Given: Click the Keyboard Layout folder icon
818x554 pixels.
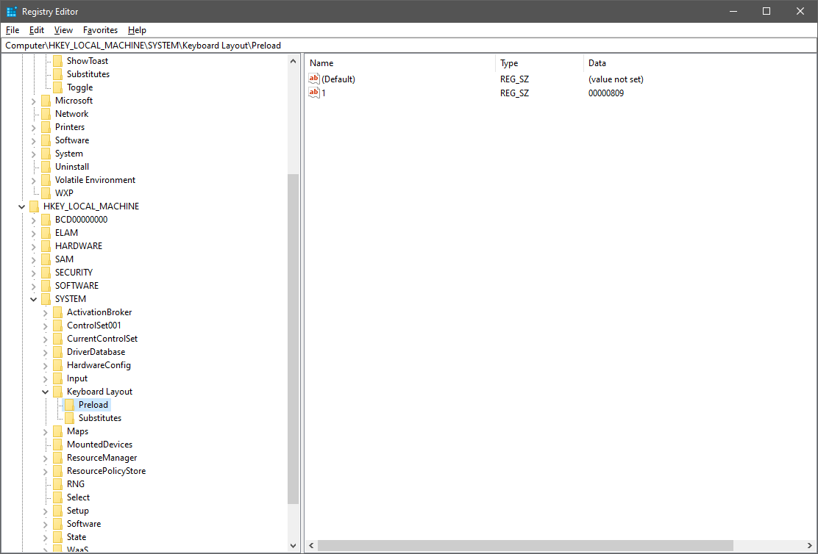Looking at the screenshot, I should tap(58, 392).
